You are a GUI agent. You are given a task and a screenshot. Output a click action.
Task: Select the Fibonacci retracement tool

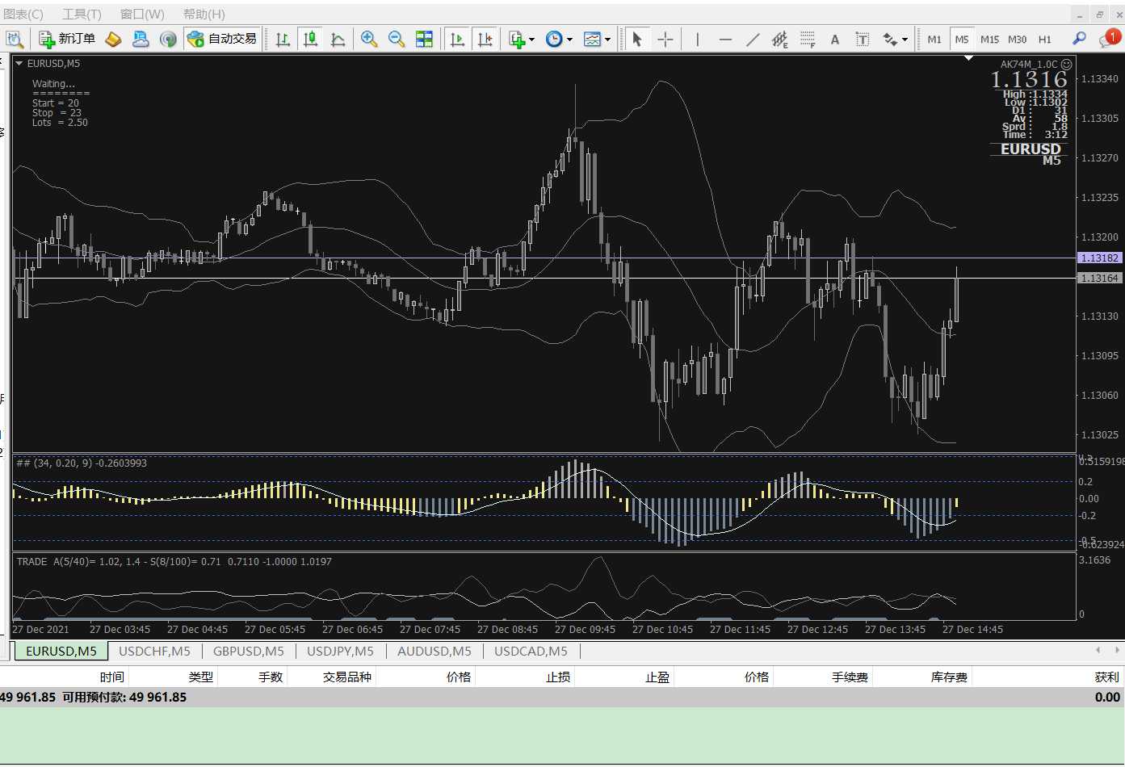(808, 39)
